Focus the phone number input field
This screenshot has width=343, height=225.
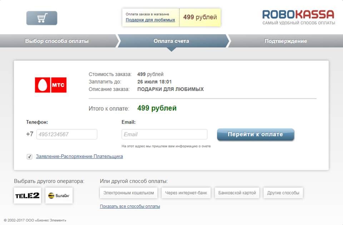point(67,134)
